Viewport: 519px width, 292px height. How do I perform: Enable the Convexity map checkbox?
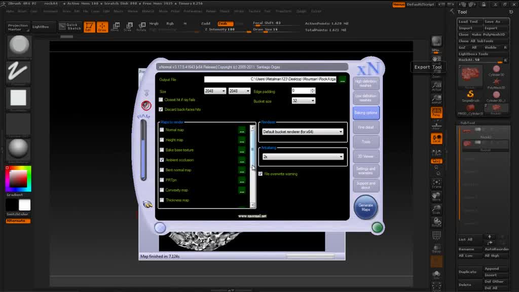[x=162, y=190]
